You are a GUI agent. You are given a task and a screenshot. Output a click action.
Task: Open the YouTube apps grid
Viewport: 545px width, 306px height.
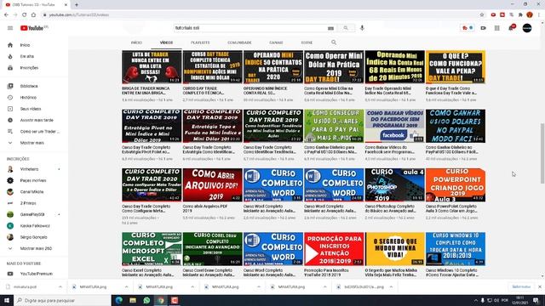[497, 28]
